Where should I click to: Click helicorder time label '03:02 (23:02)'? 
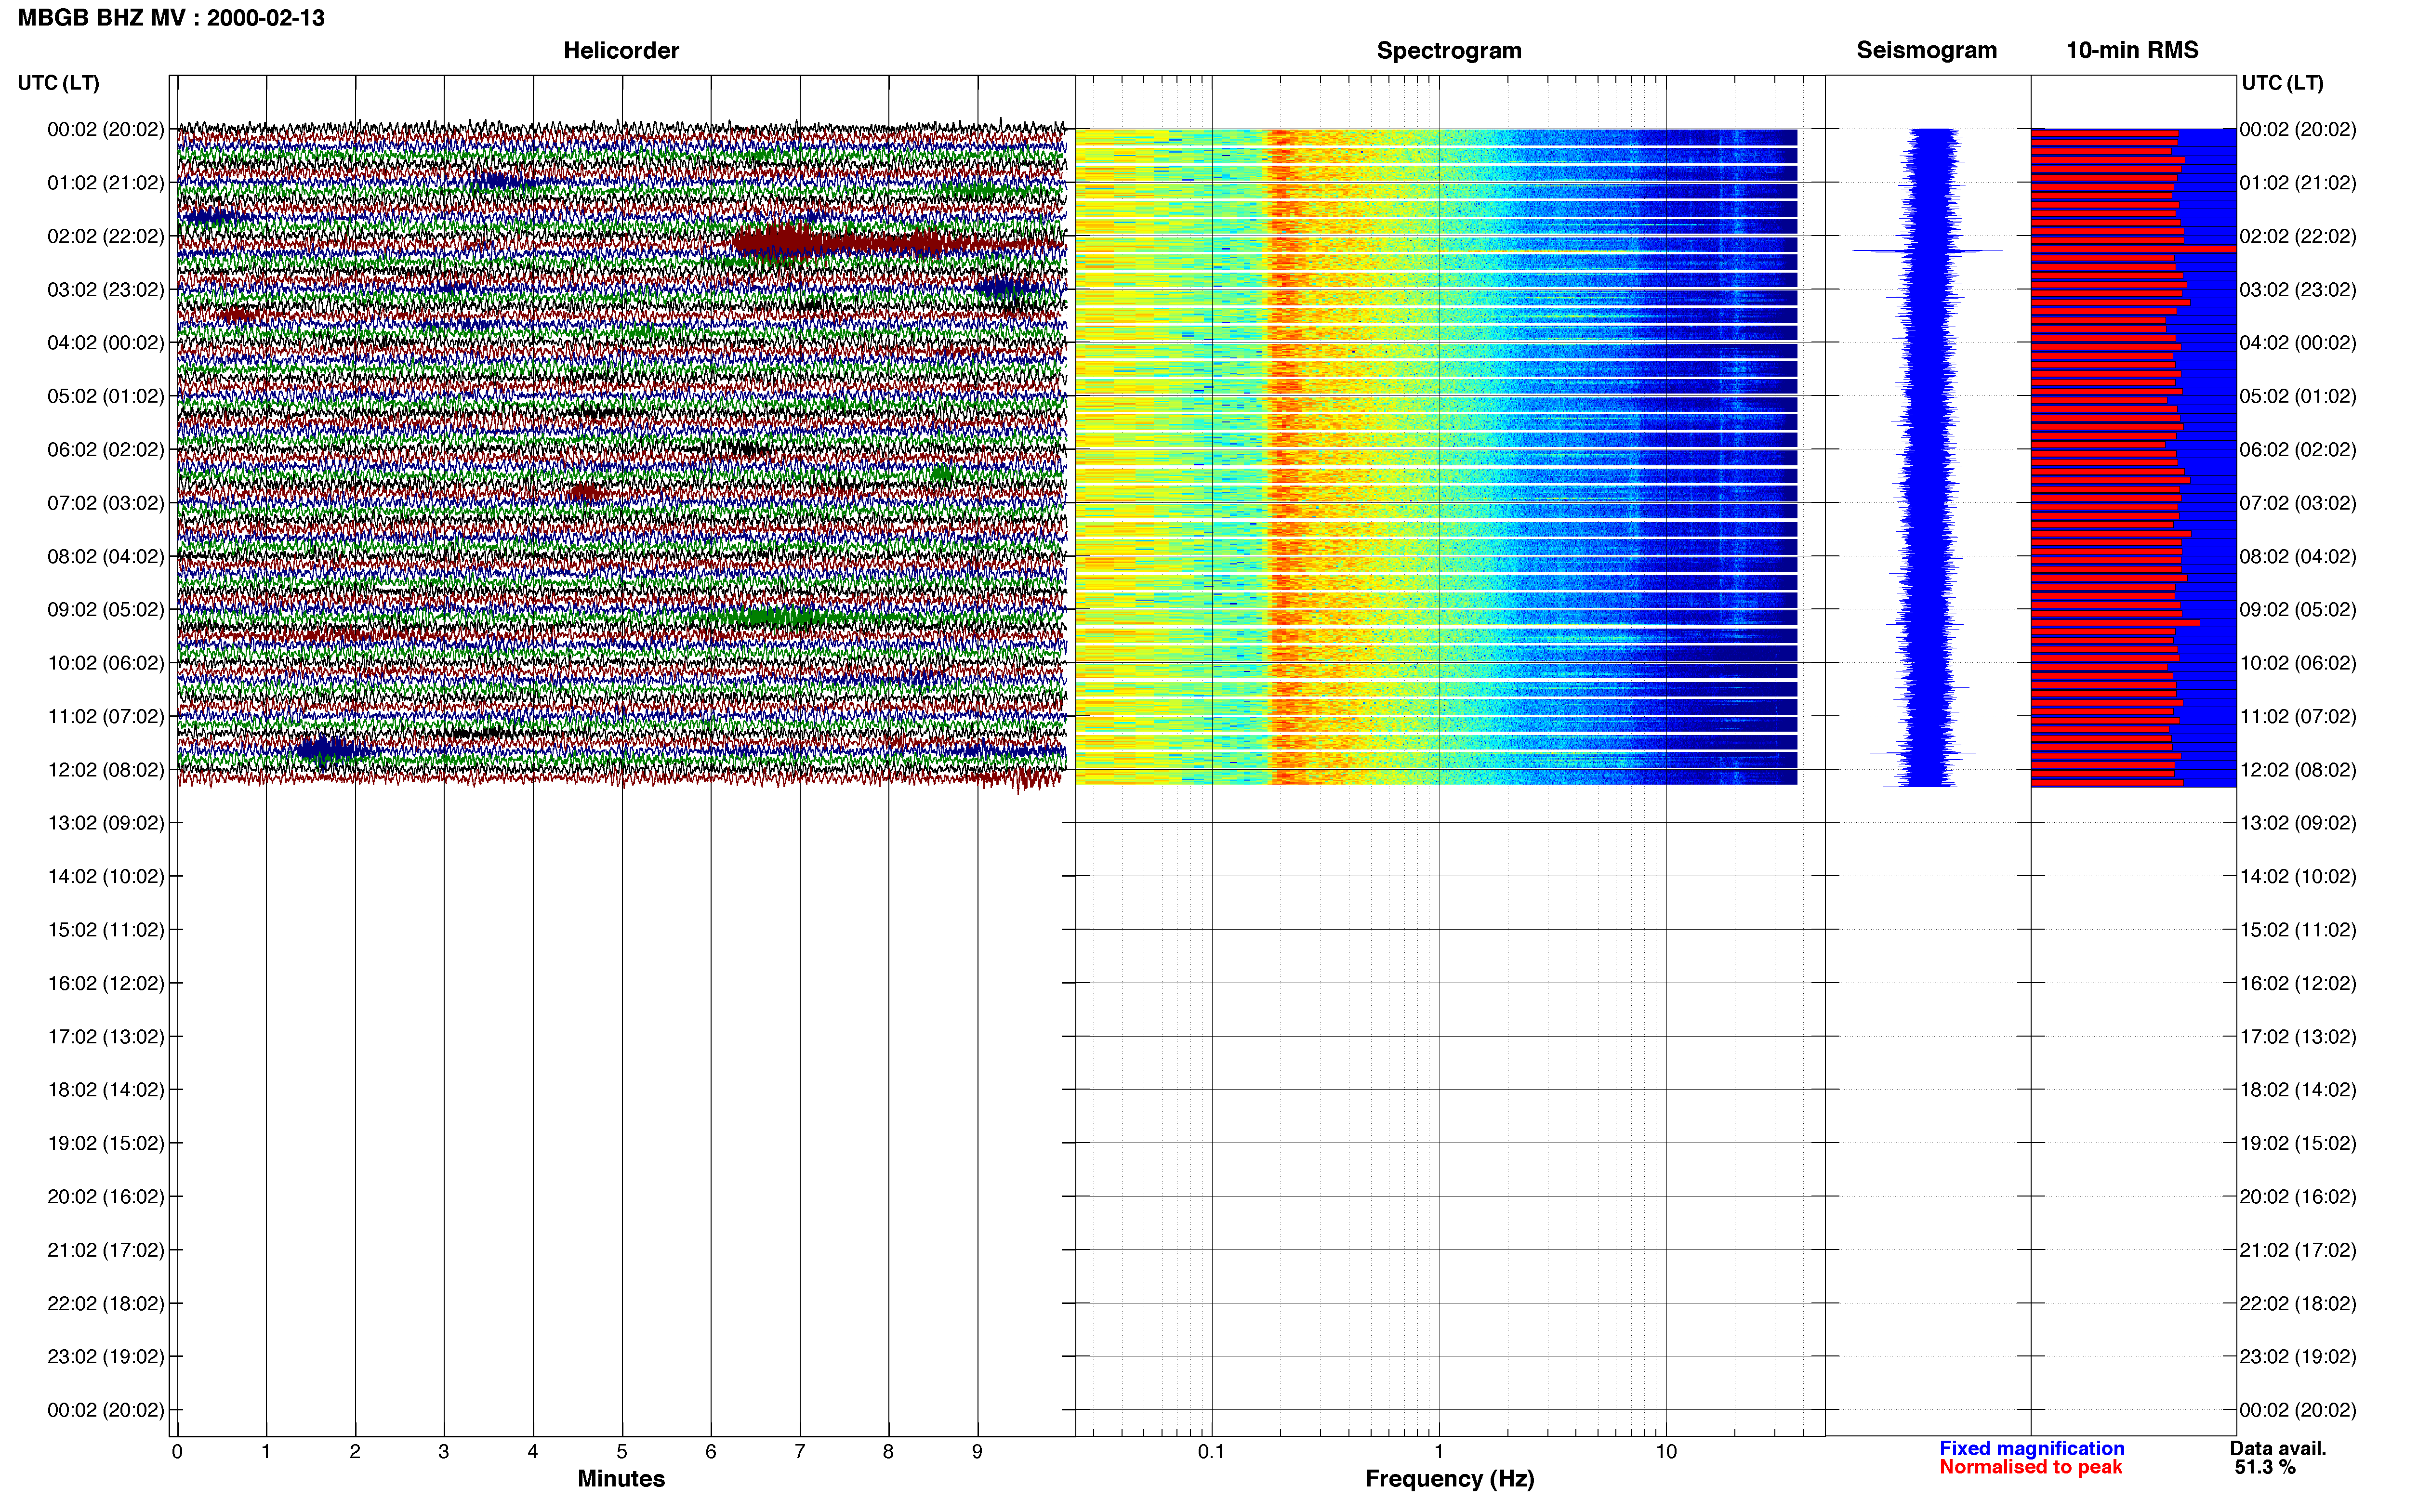105,290
